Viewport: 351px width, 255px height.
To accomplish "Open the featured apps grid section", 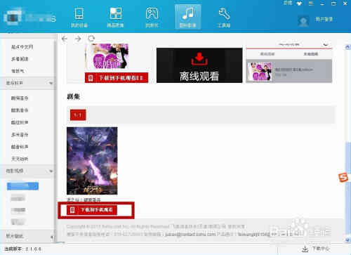I will 115,17.
